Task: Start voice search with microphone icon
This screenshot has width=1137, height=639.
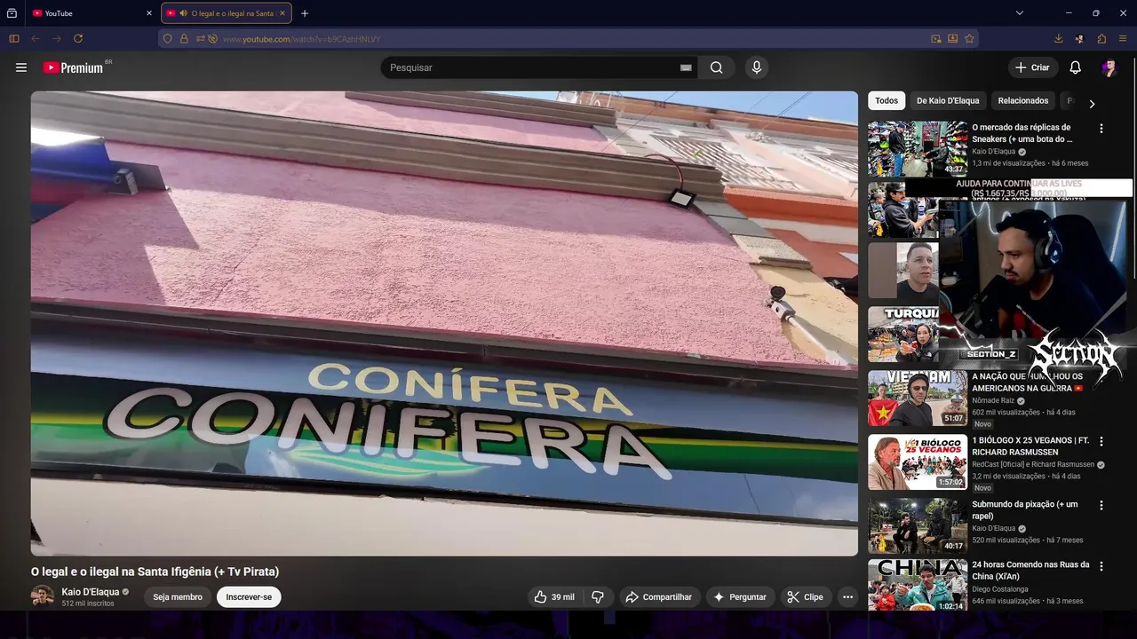Action: point(757,67)
